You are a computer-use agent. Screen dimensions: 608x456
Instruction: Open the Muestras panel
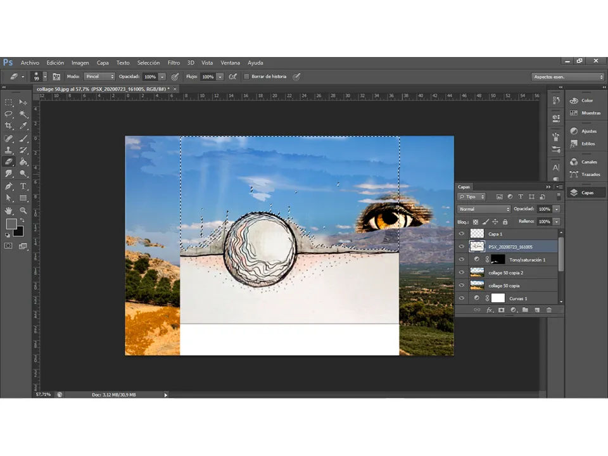point(586,113)
